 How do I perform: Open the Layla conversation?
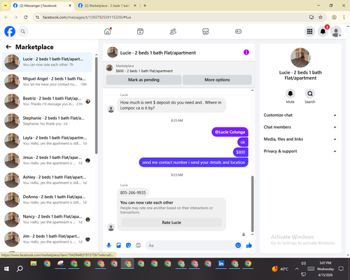47,141
